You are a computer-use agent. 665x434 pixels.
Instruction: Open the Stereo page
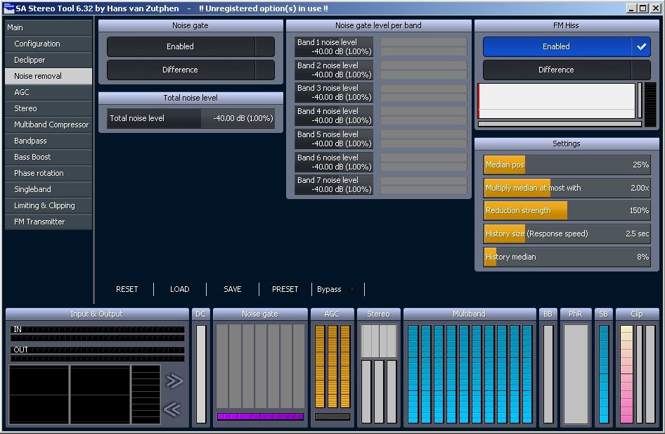pyautogui.click(x=49, y=108)
